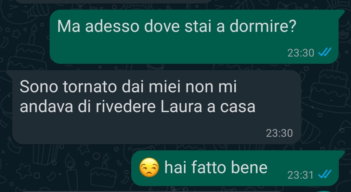Select the 'Sono tornato dai miei' incoming message

pos(157,107)
